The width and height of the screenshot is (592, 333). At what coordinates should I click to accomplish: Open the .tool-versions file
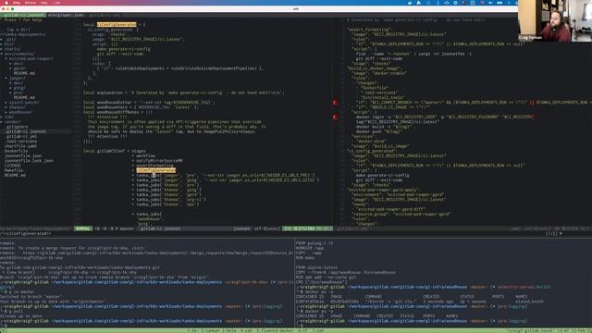pyautogui.click(x=21, y=142)
